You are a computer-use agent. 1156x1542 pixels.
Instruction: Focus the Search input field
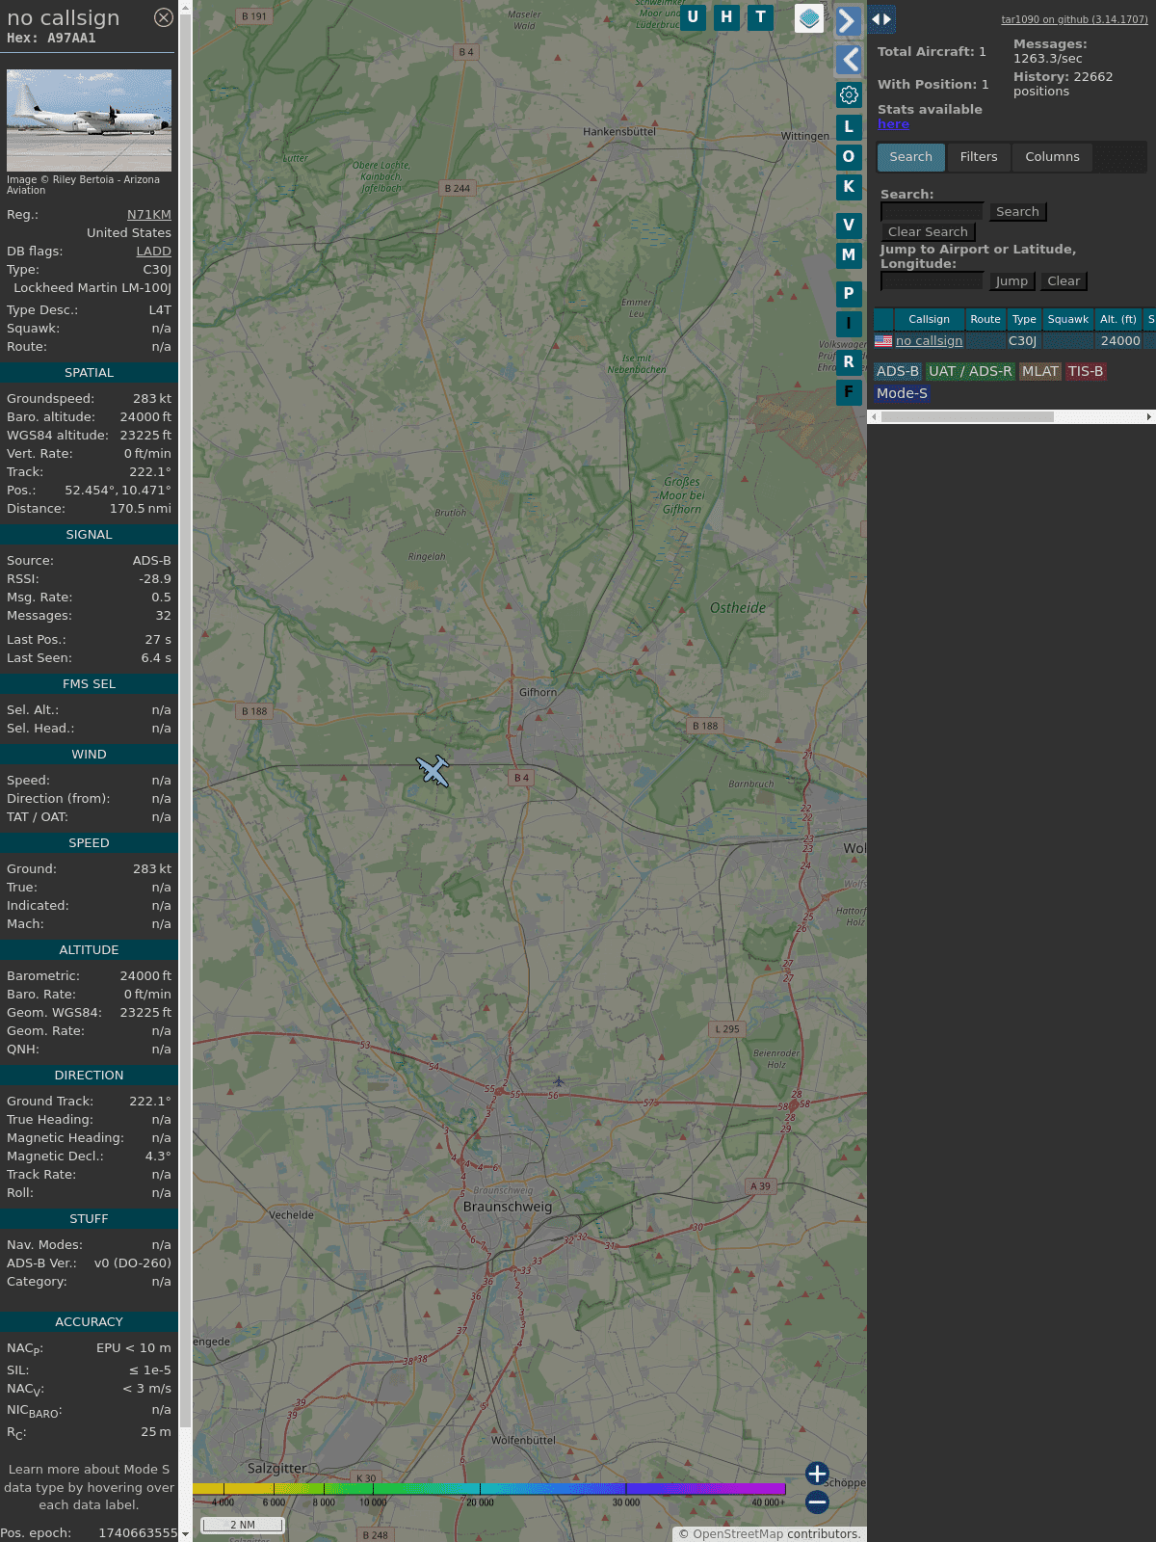[x=932, y=212]
